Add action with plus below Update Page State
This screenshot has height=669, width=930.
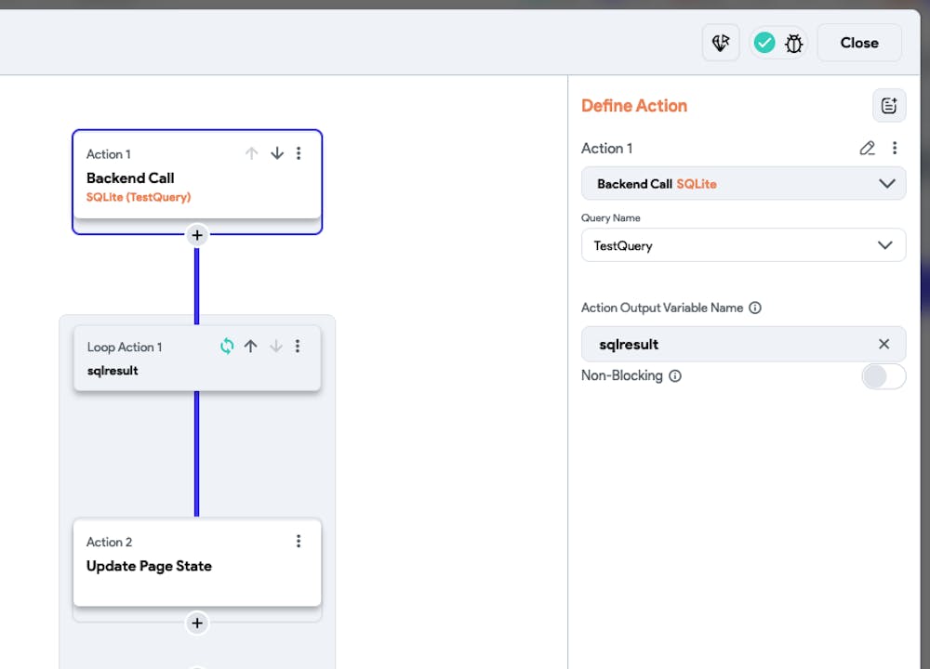point(196,623)
